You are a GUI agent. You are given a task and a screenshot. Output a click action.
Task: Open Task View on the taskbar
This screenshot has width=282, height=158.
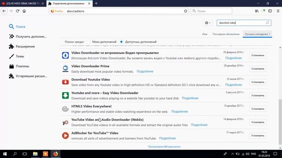pos(25,154)
